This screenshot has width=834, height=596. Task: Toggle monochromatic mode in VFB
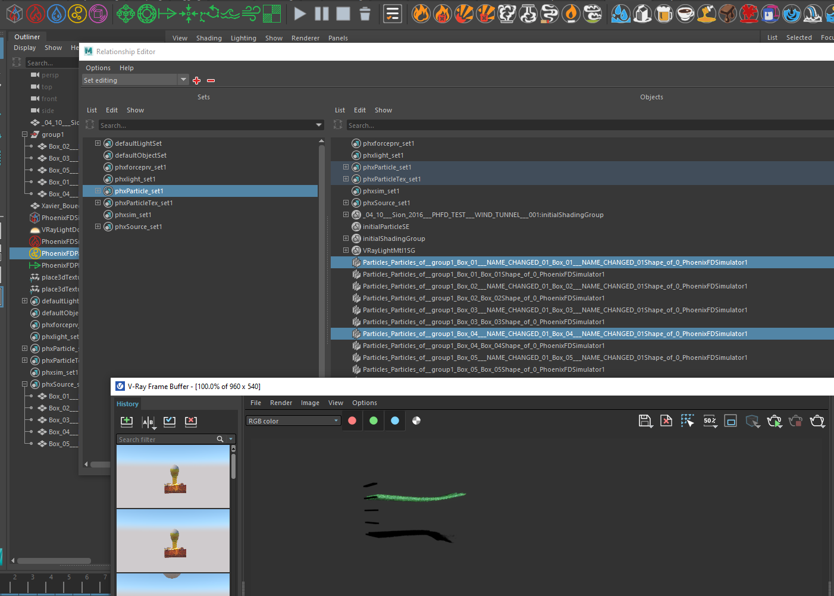pos(416,421)
